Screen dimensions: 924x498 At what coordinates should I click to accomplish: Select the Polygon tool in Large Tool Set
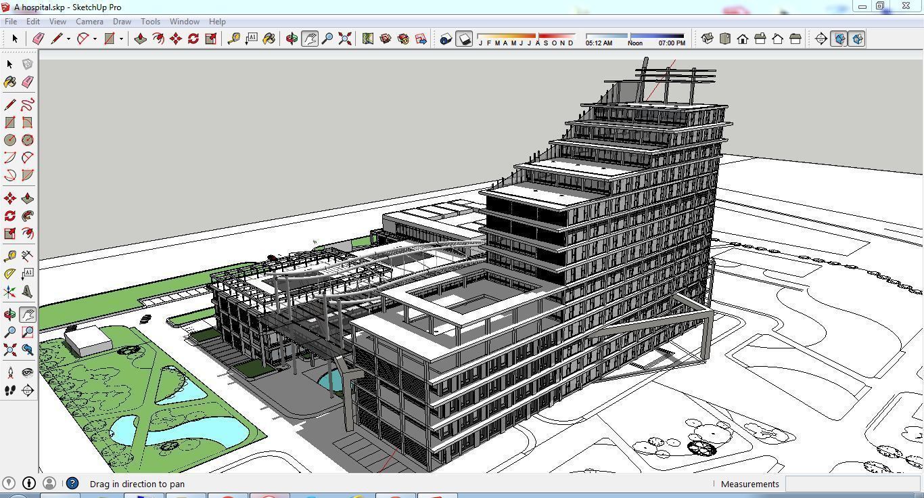pos(28,140)
